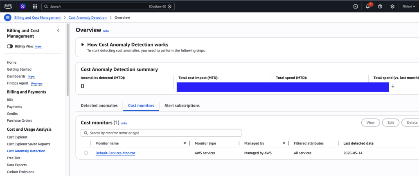The image size is (419, 176).
Task: Click the AWS services cell
Action: pos(205,153)
